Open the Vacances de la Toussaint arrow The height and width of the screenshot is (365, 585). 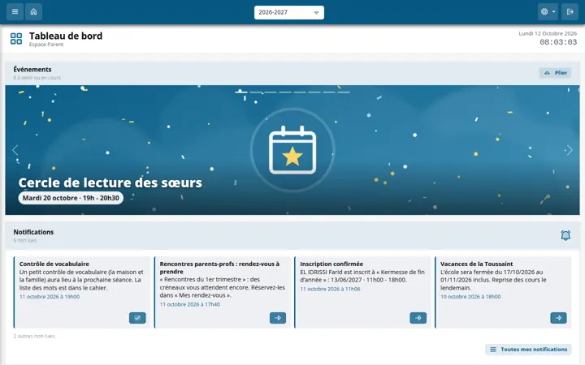pos(558,318)
